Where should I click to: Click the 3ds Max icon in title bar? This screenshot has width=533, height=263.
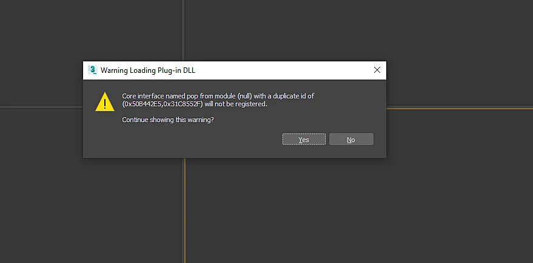[x=92, y=70]
